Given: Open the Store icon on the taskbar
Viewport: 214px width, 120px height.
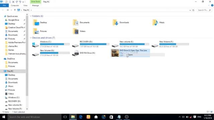Looking at the screenshot, I should 111,117.
